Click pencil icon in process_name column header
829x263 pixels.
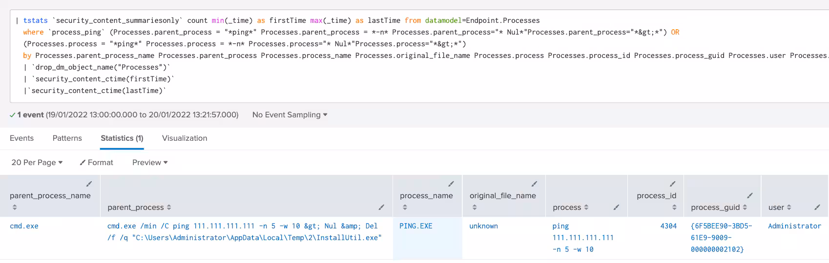coord(451,184)
